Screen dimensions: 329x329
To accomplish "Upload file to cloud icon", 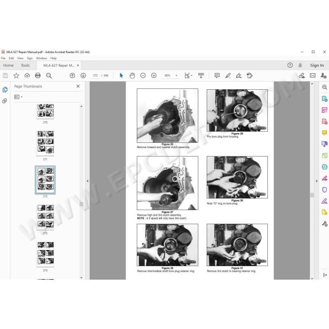I will [x=27, y=76].
